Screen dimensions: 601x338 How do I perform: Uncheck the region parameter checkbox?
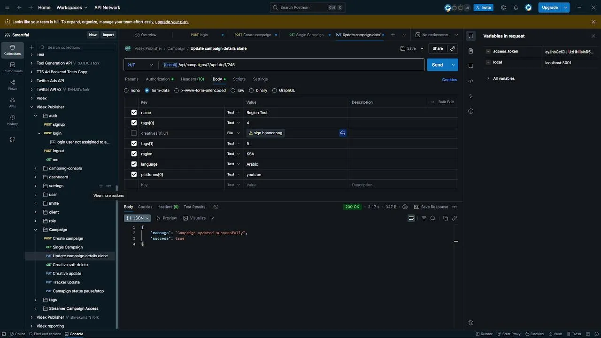point(134,154)
